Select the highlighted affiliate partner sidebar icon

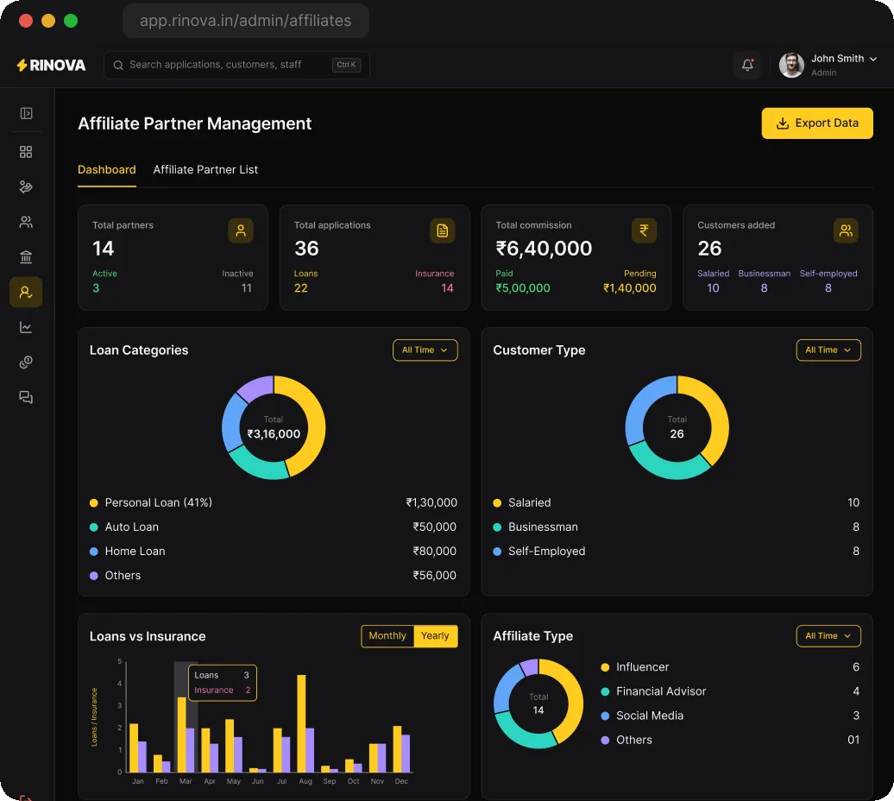coord(26,292)
